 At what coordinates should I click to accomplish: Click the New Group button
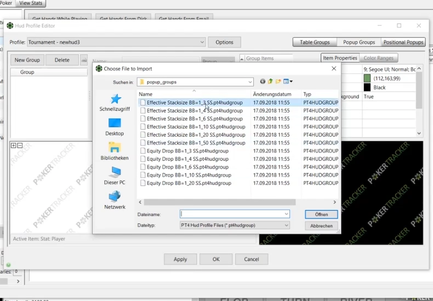point(27,60)
